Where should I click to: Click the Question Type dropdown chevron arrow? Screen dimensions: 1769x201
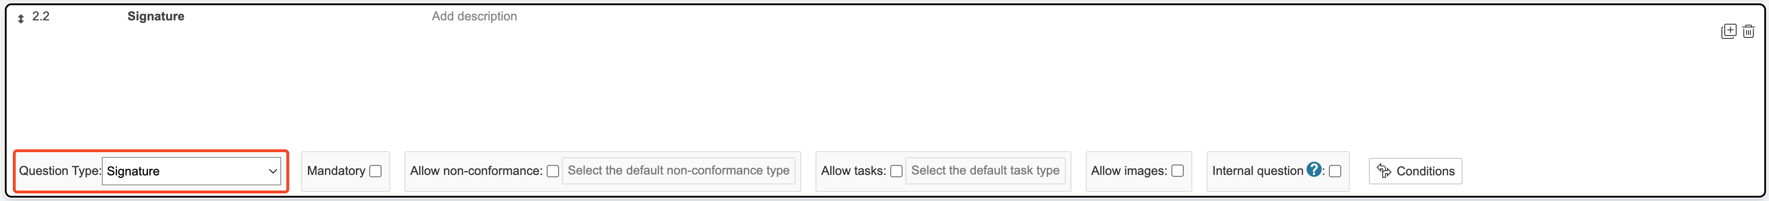pos(273,171)
